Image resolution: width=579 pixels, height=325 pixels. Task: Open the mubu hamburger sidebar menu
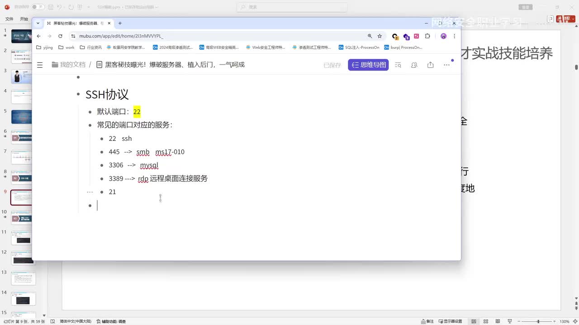(x=40, y=65)
